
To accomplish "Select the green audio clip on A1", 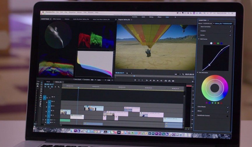I will (x=65, y=120).
